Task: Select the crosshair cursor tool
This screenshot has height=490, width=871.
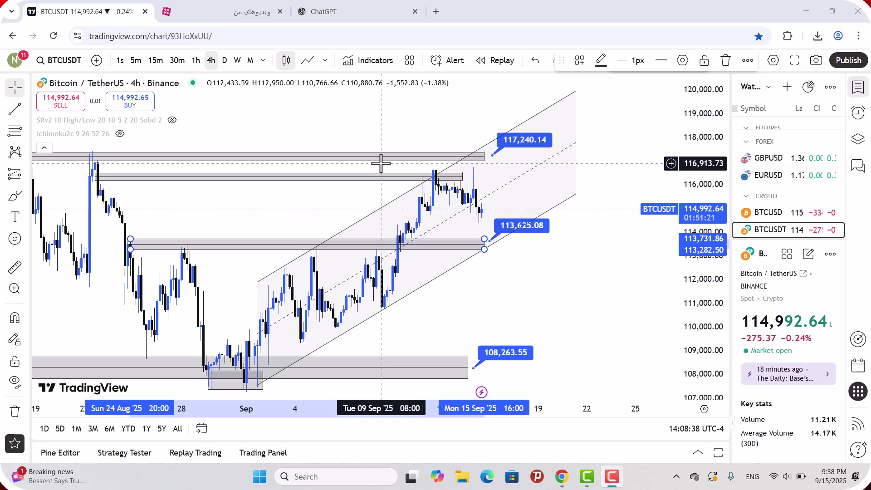Action: point(15,88)
